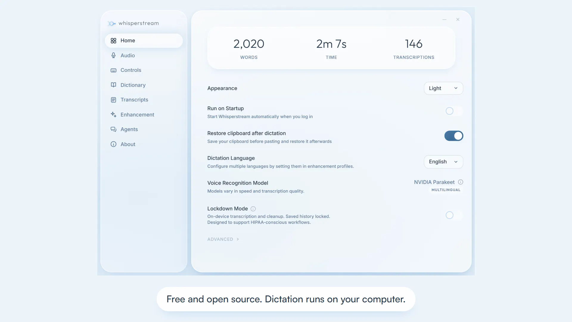Image resolution: width=572 pixels, height=322 pixels.
Task: Turn off Restore clipboard after dictation
Action: [454, 136]
